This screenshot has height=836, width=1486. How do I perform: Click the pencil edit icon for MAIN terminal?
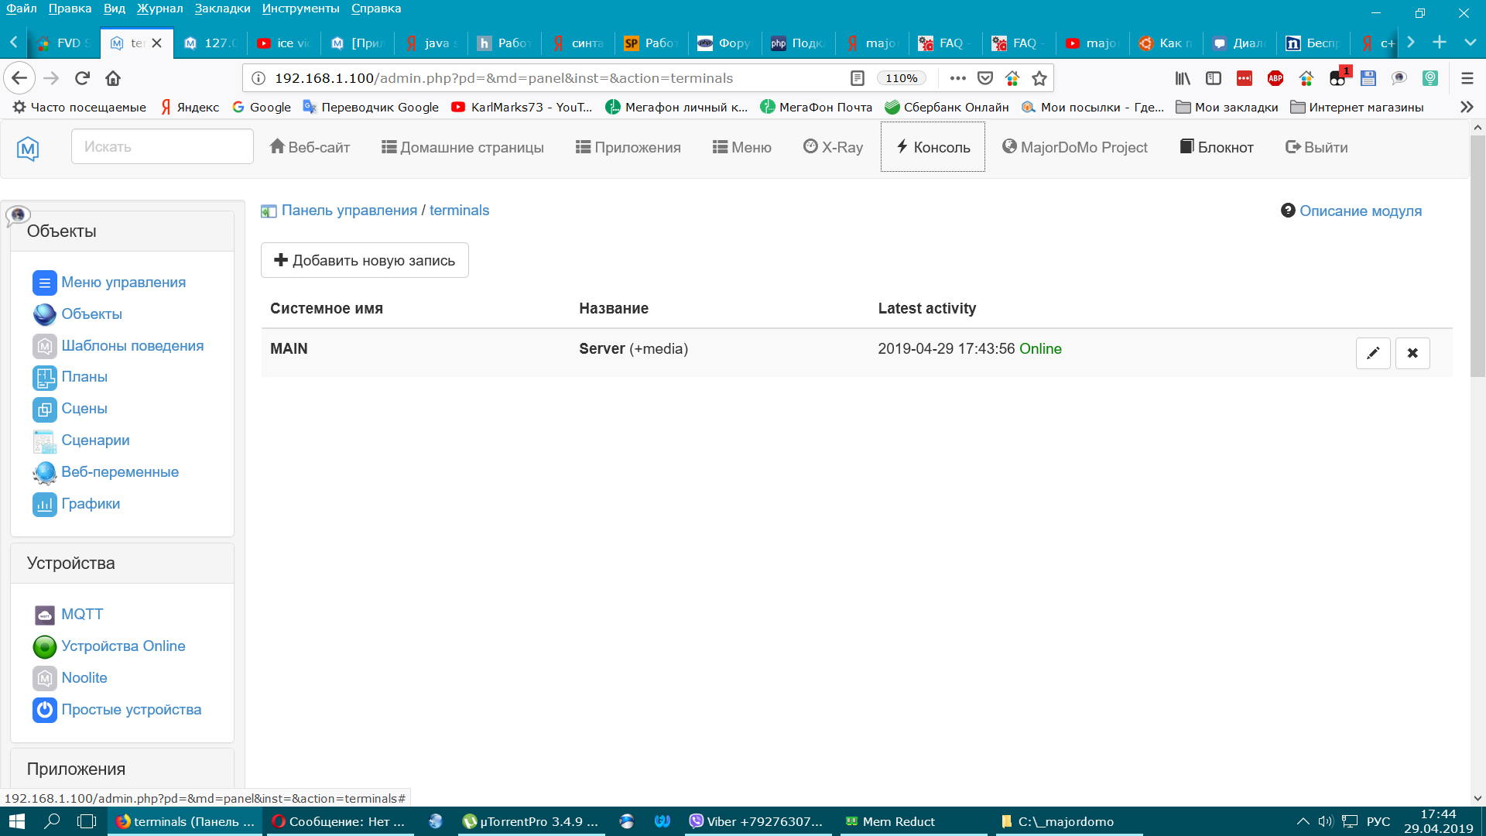tap(1373, 353)
